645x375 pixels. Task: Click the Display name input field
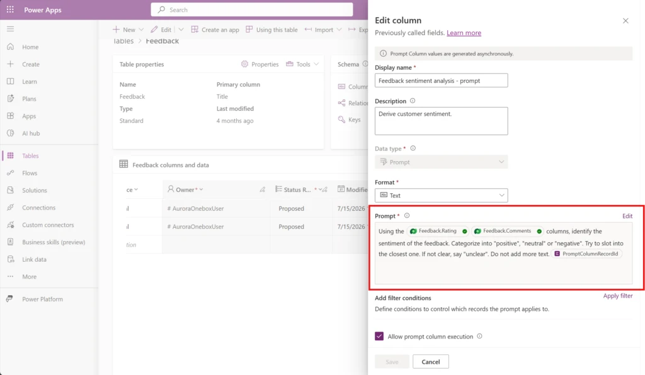(x=441, y=81)
